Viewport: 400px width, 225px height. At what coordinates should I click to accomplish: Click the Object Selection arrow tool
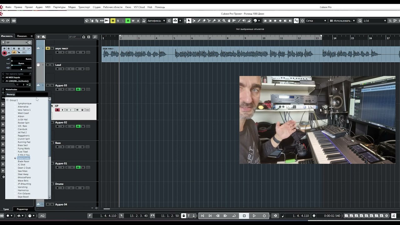point(189,21)
